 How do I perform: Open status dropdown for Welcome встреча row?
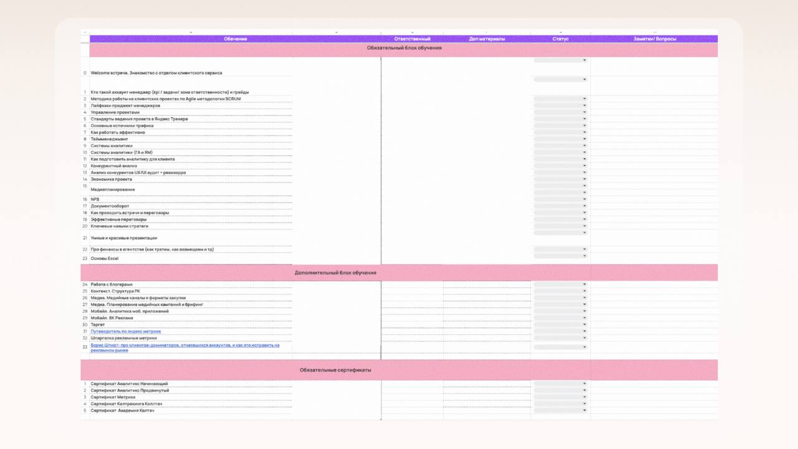point(560,60)
